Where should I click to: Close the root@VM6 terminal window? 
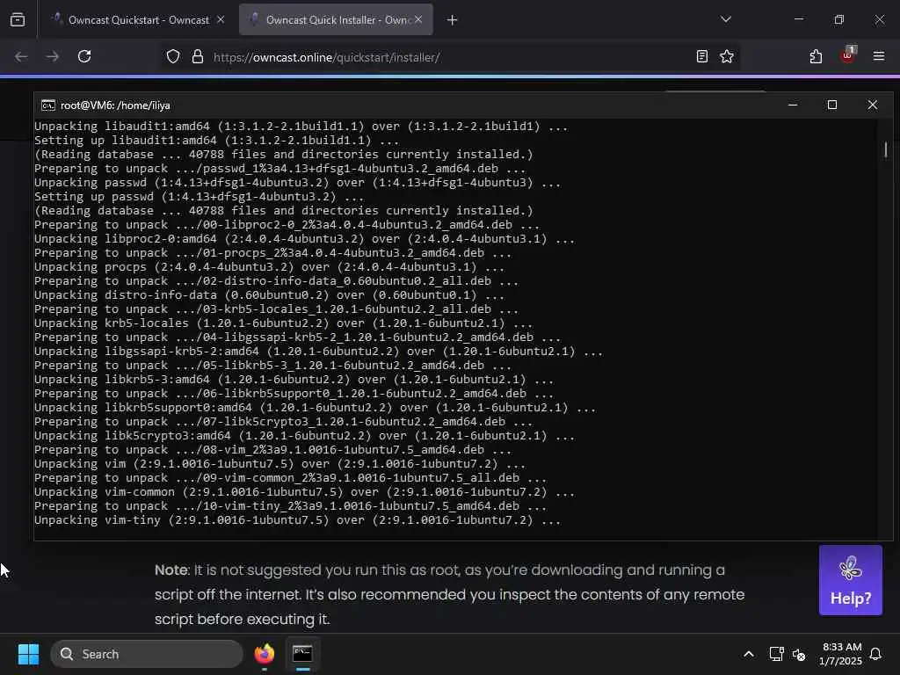tap(873, 105)
